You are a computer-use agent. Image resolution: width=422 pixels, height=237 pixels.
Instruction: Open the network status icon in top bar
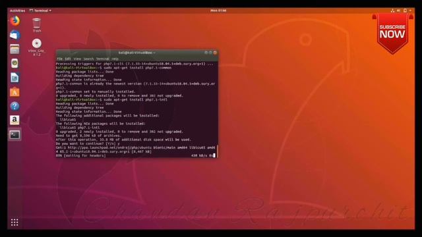tap(393, 11)
